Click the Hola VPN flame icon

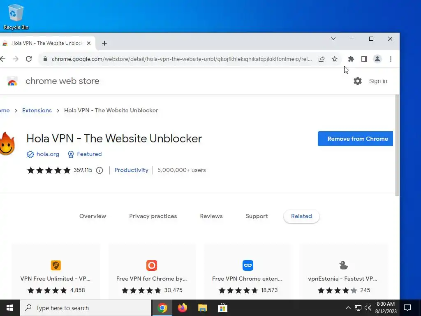7,144
